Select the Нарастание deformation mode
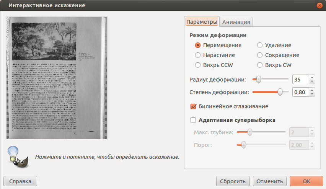The image size is (326, 189). [198, 55]
